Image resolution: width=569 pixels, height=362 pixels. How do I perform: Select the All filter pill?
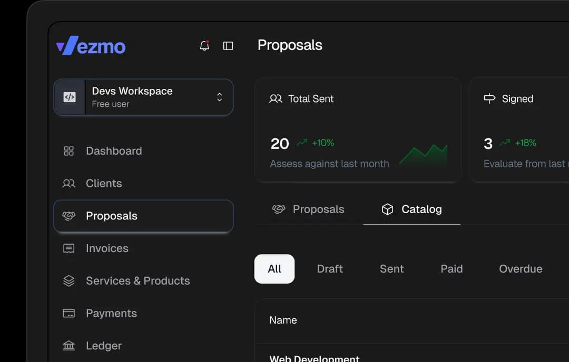pyautogui.click(x=274, y=269)
